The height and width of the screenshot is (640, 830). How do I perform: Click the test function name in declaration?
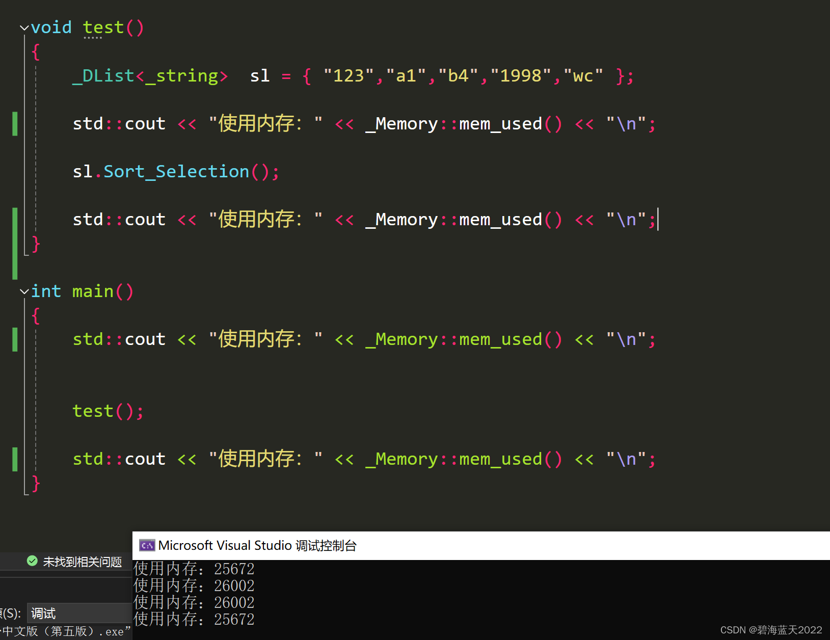(103, 28)
